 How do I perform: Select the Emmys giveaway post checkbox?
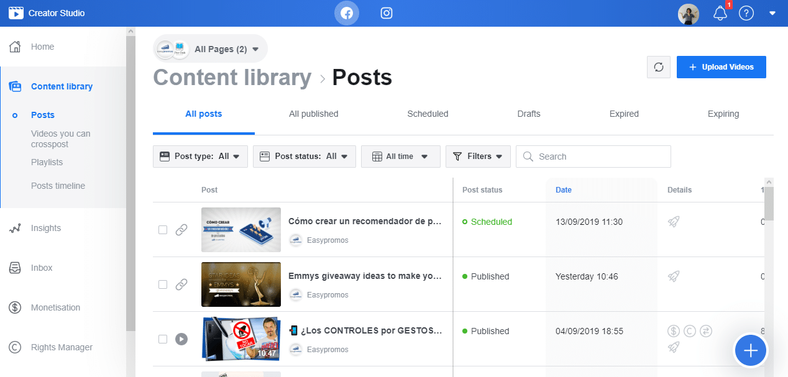tap(163, 284)
